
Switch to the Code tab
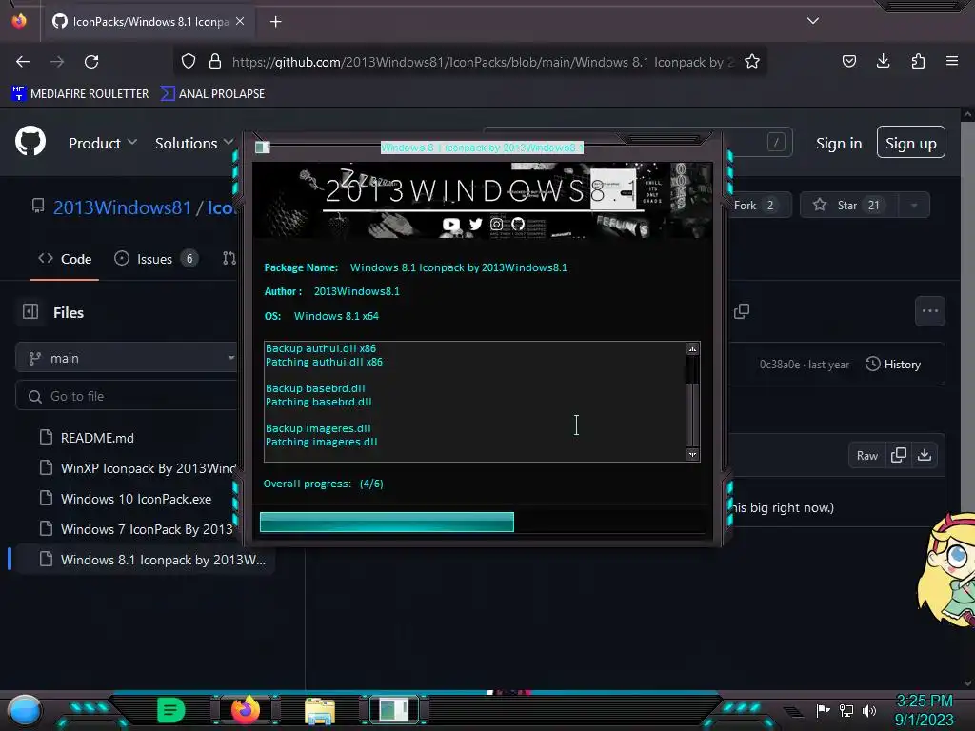(65, 259)
